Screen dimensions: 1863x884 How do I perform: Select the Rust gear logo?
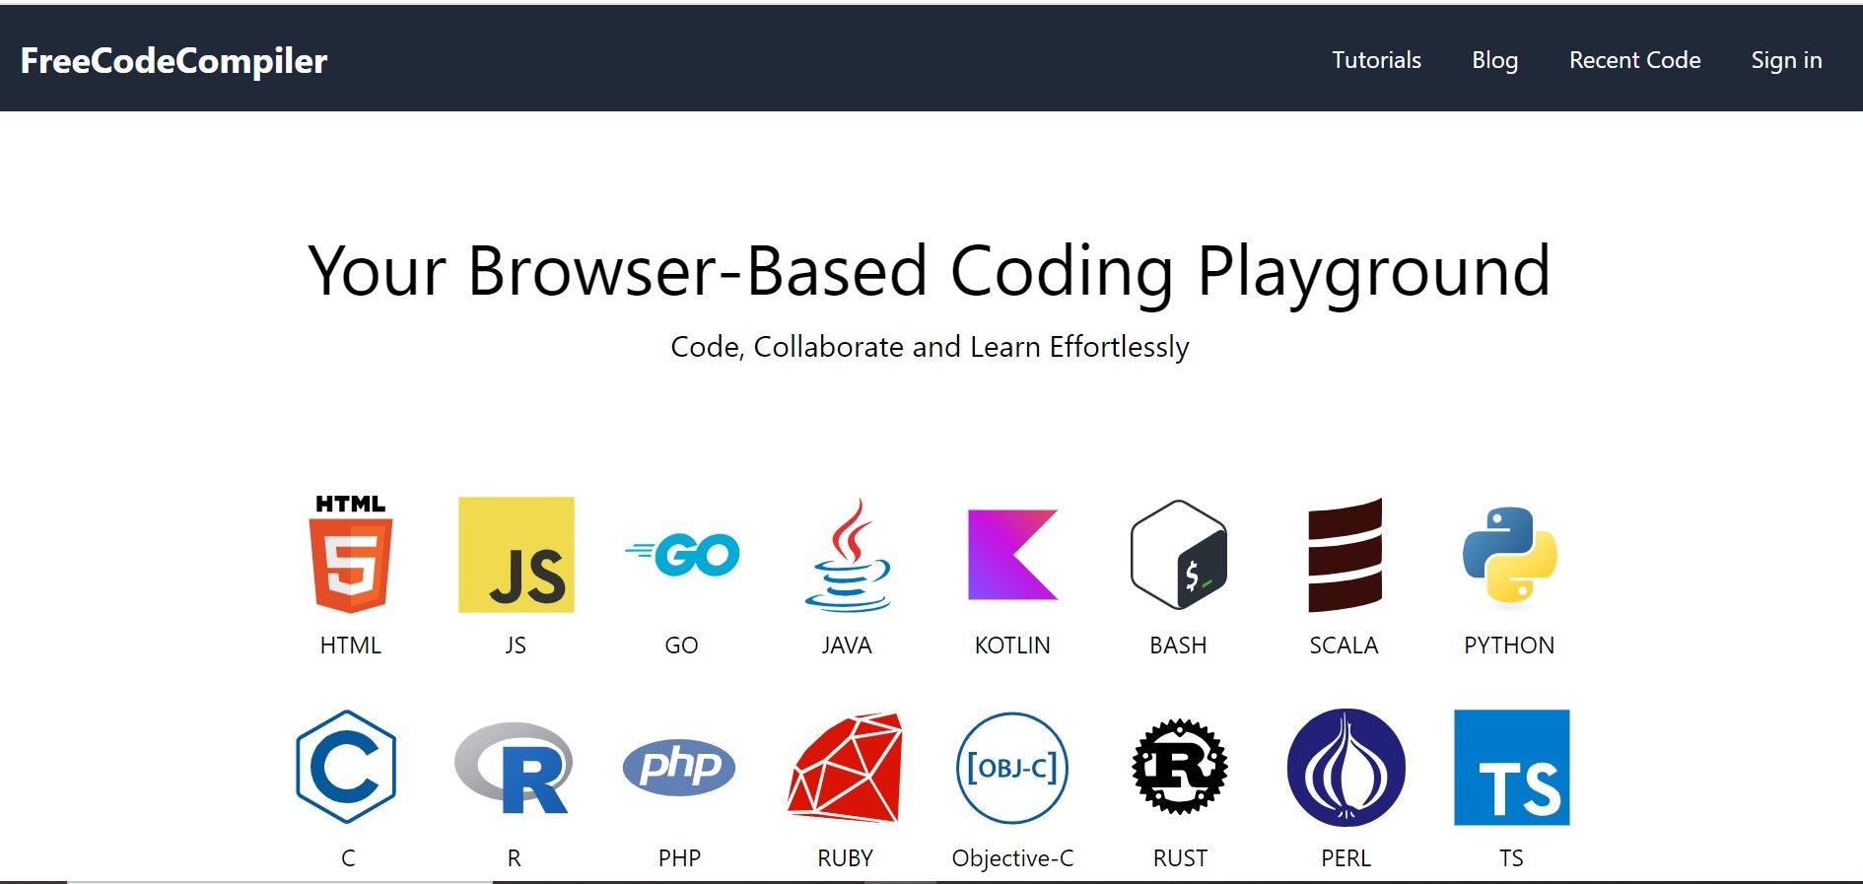1180,767
